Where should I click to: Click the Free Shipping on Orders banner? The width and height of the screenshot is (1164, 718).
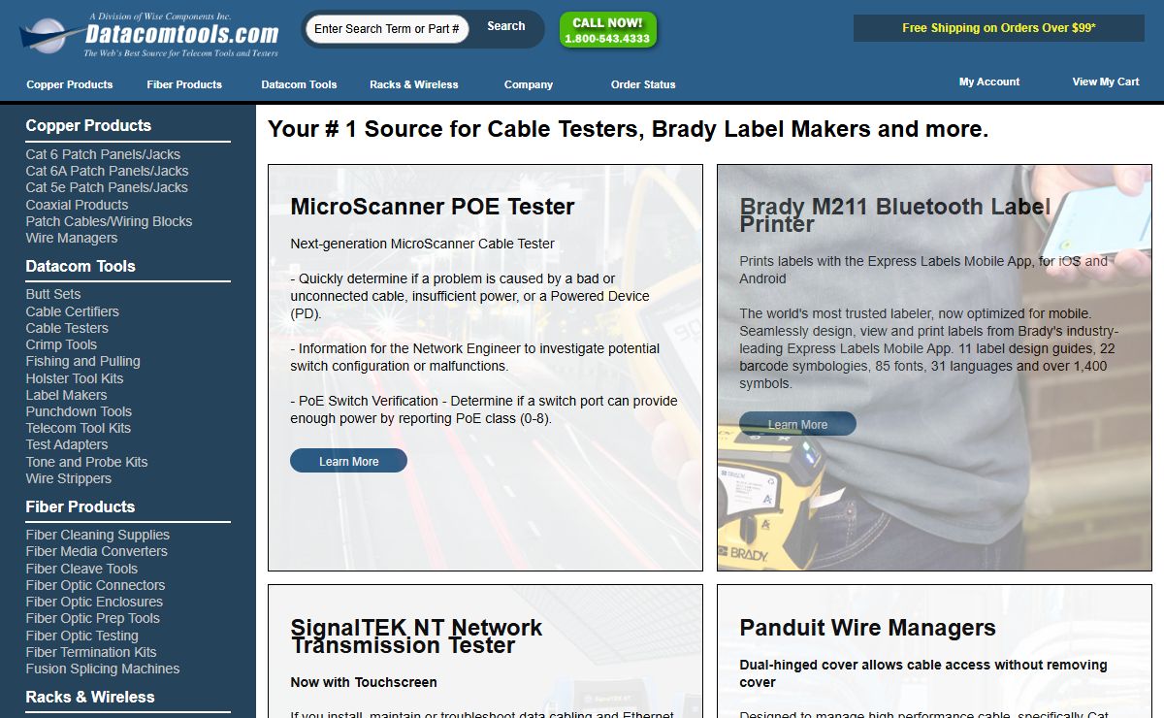point(999,28)
